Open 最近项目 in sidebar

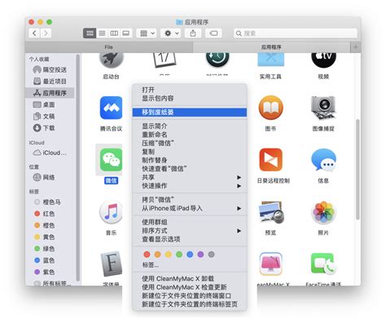tap(50, 82)
